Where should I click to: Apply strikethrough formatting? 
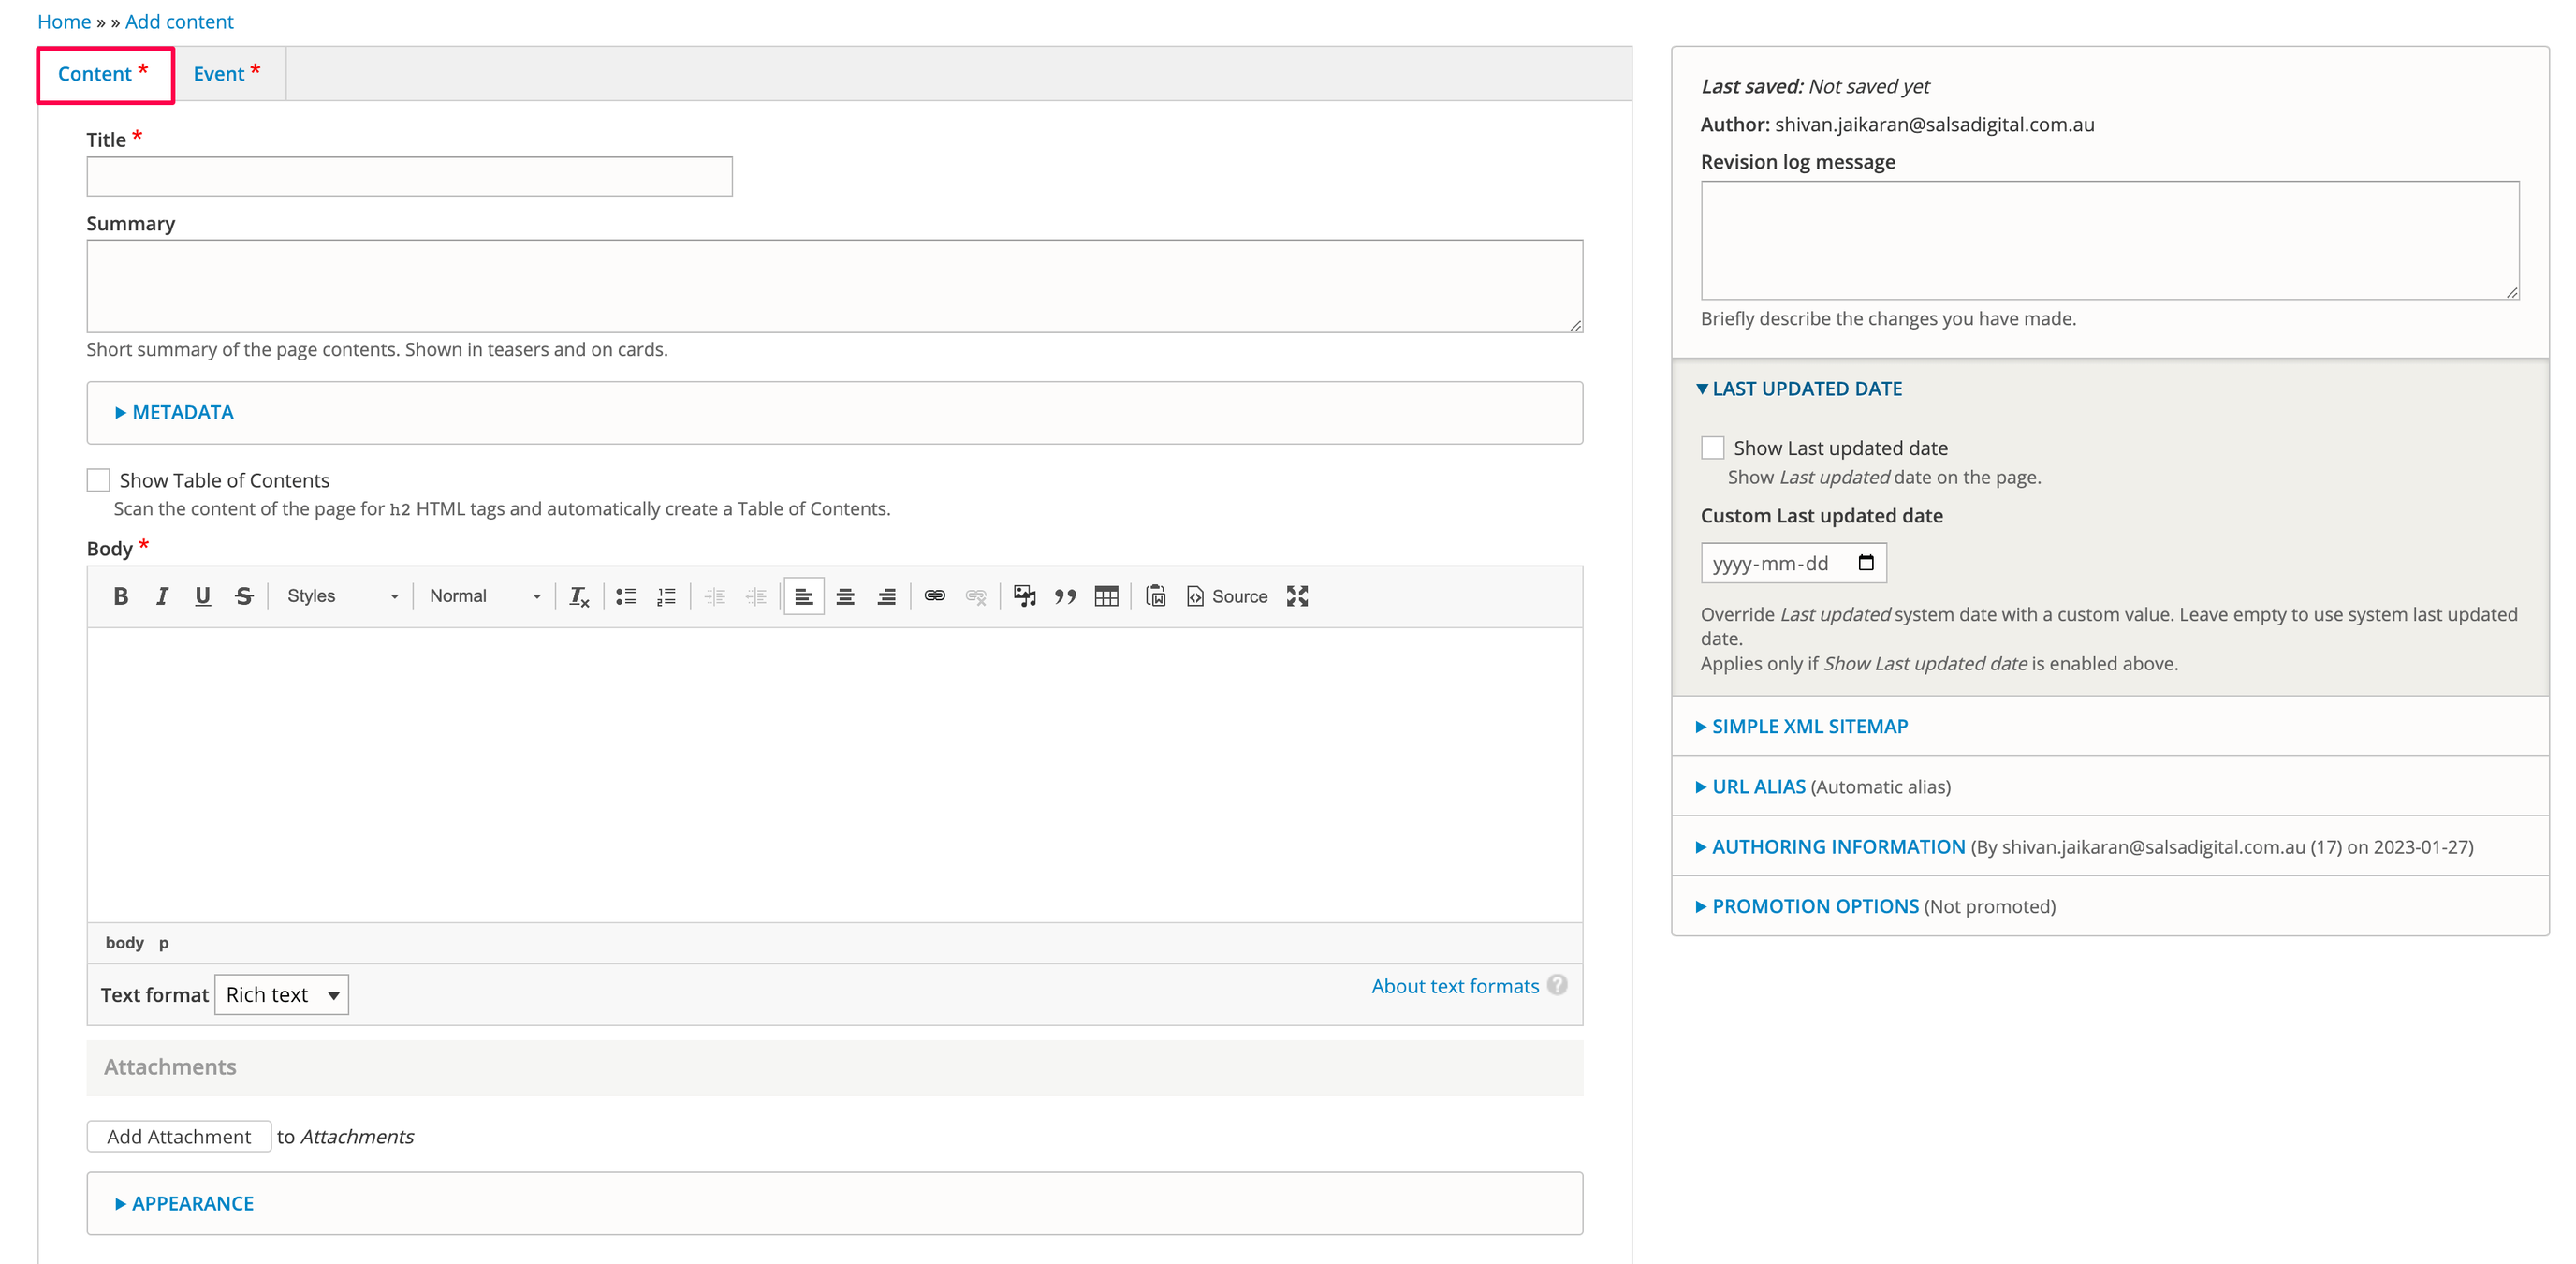[244, 596]
